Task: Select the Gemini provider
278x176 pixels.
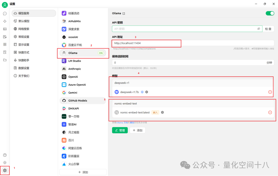Action: click(83, 92)
